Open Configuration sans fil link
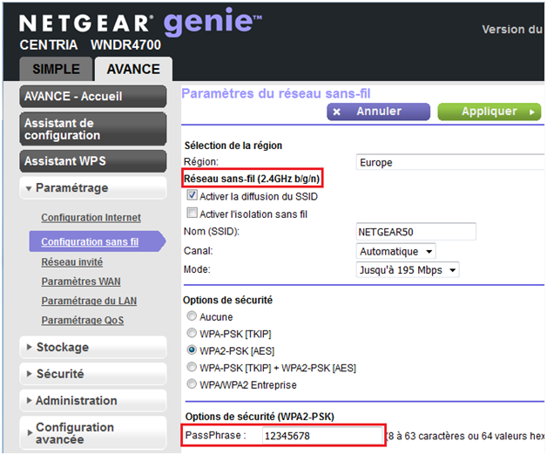This screenshot has height=455, width=547. pyautogui.click(x=90, y=241)
